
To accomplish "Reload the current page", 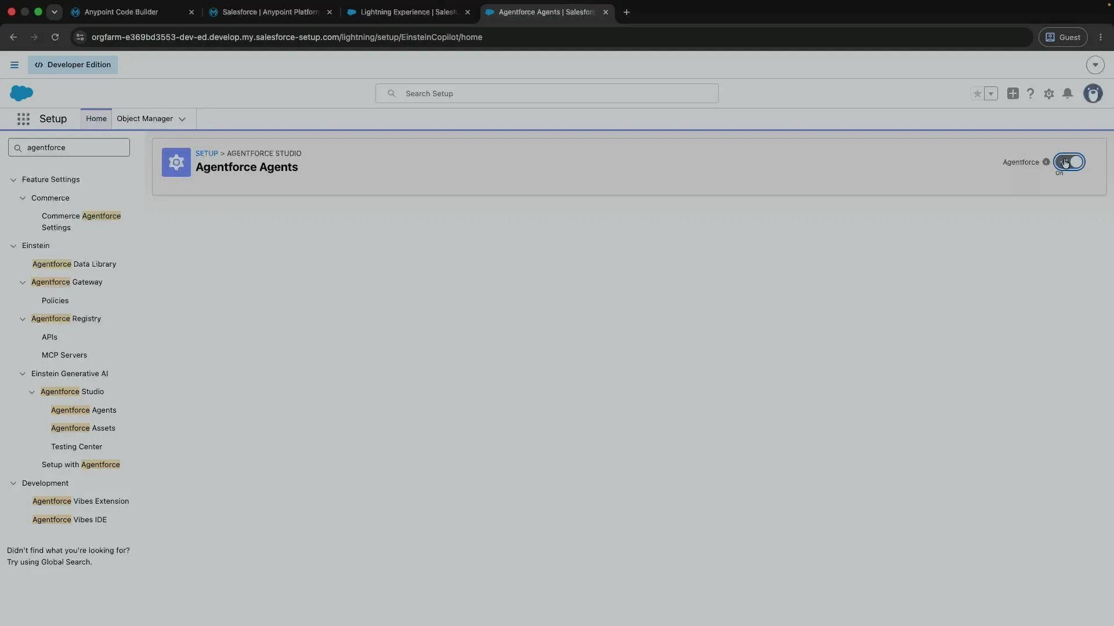I will tap(55, 37).
